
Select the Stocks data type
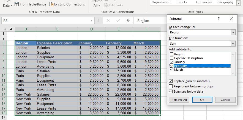(x=182, y=2)
